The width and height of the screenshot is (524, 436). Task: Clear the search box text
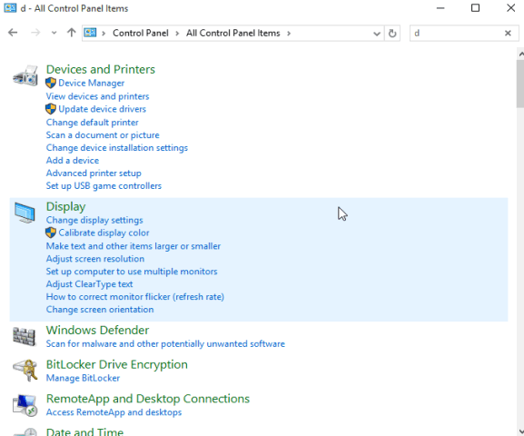tap(508, 33)
